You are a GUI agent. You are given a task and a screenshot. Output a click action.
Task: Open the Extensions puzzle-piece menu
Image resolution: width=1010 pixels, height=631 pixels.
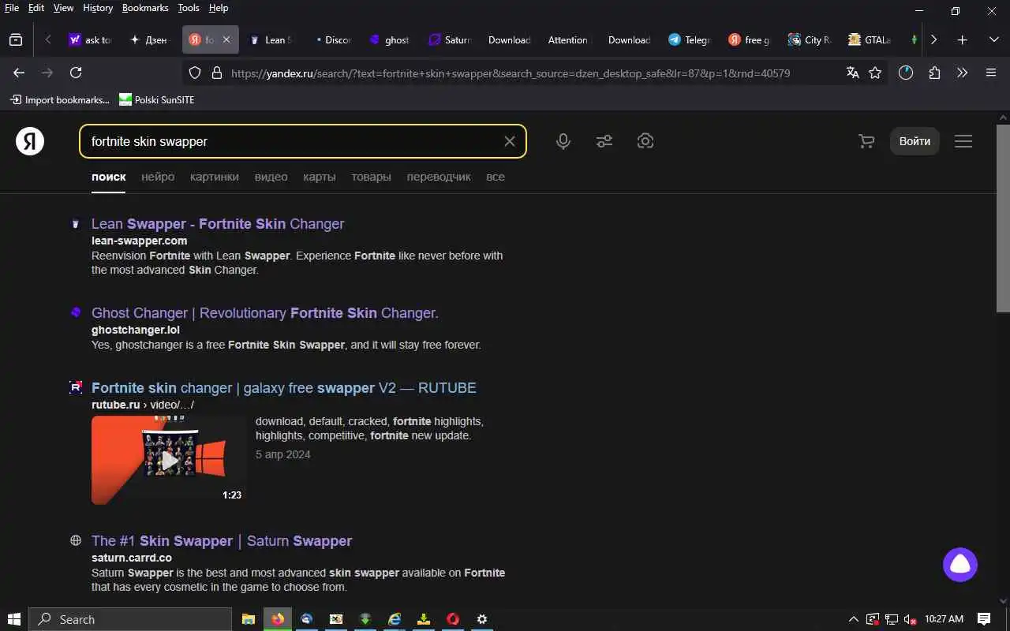click(x=934, y=73)
